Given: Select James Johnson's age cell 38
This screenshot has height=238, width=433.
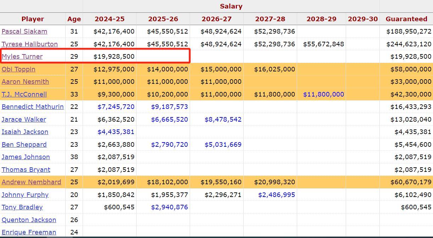Looking at the screenshot, I should pyautogui.click(x=74, y=157).
